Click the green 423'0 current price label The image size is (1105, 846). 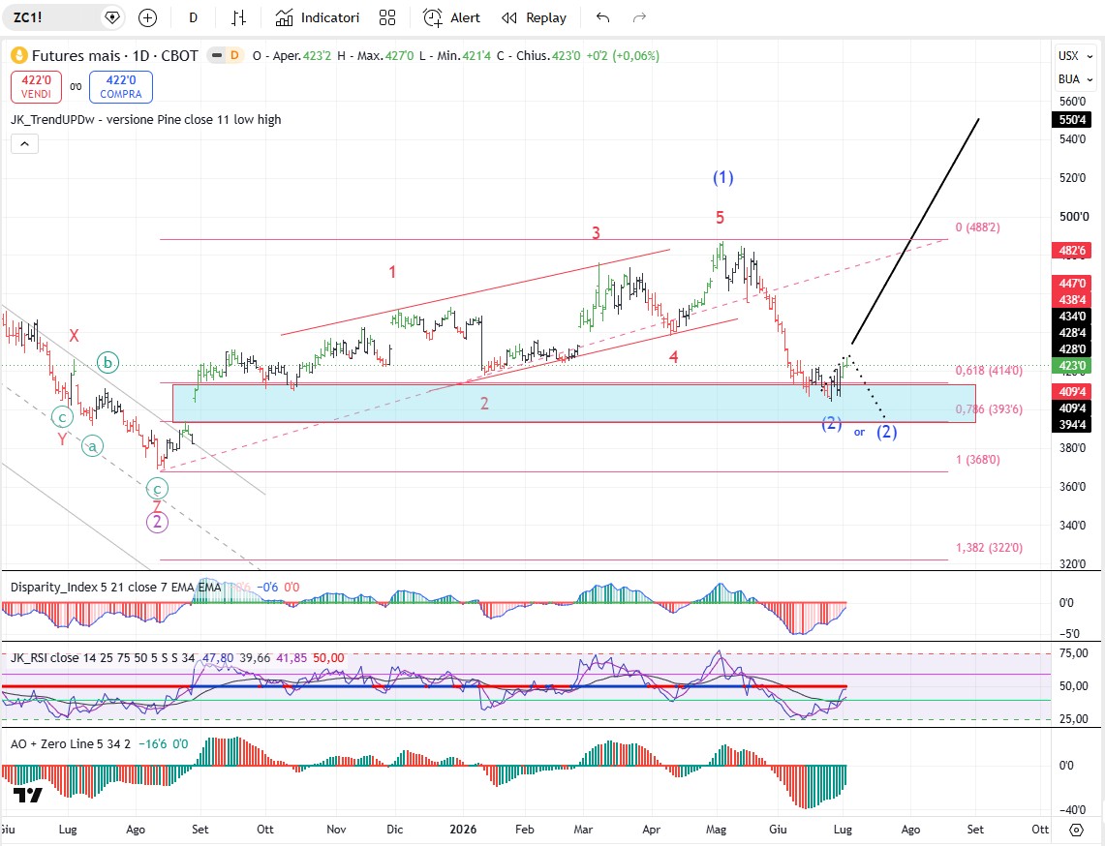(1071, 366)
